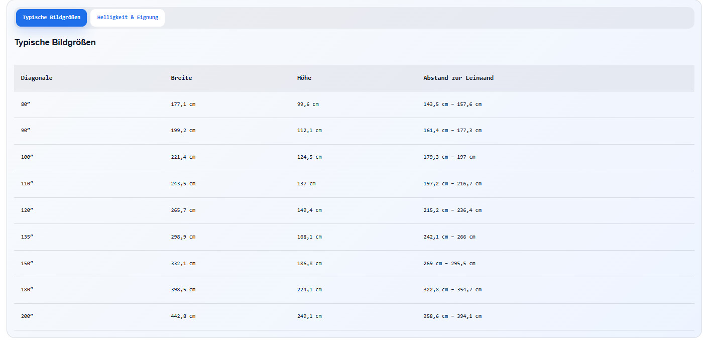Select the 80″ diagonal row

(354, 104)
